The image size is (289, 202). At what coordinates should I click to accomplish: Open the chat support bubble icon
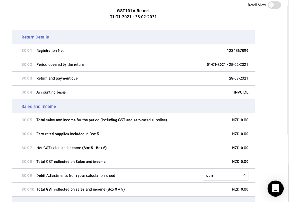(x=275, y=188)
